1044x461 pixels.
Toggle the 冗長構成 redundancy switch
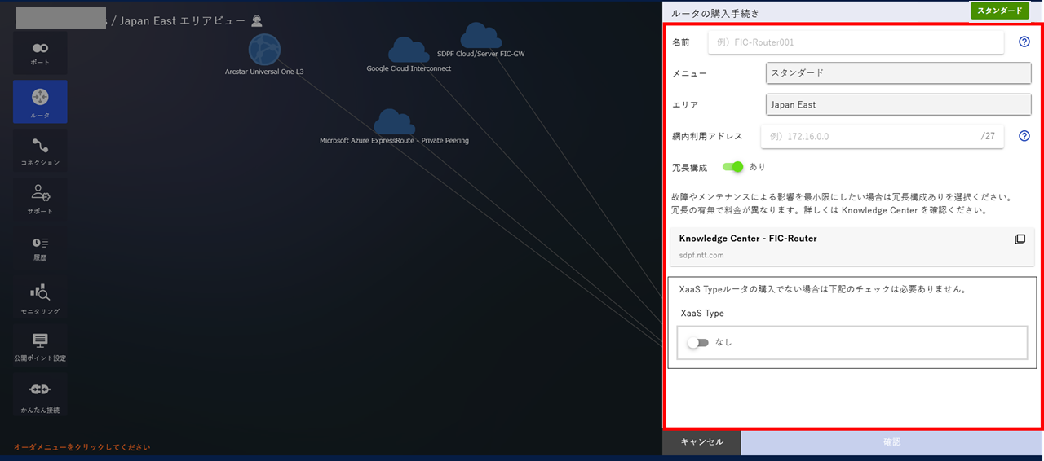733,167
